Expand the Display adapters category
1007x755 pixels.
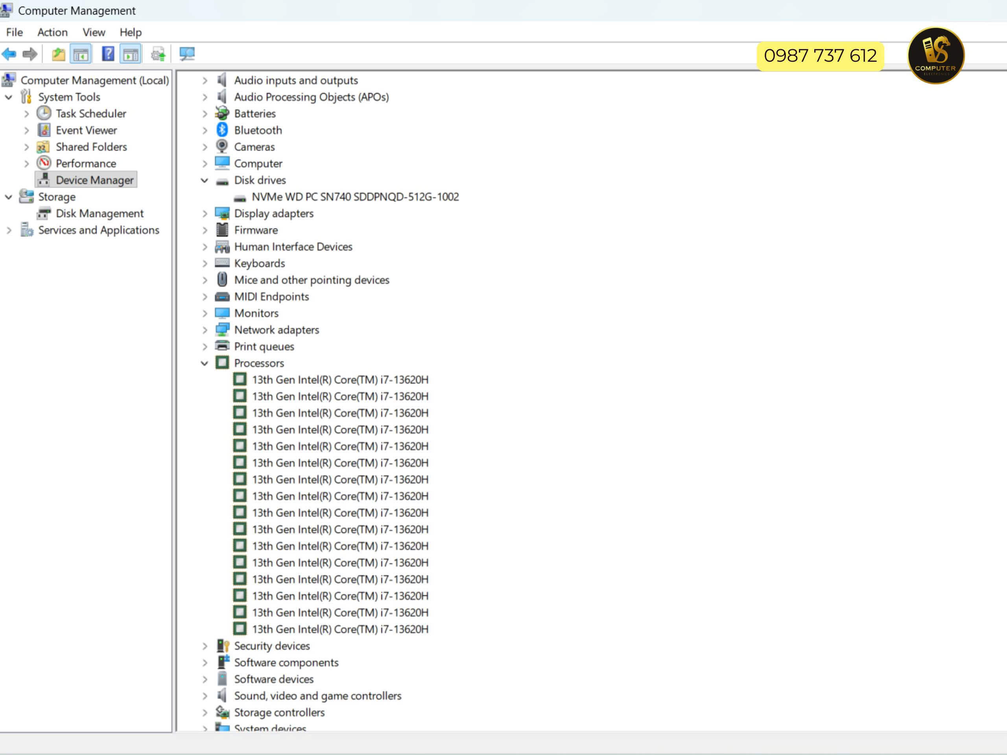[x=205, y=214]
